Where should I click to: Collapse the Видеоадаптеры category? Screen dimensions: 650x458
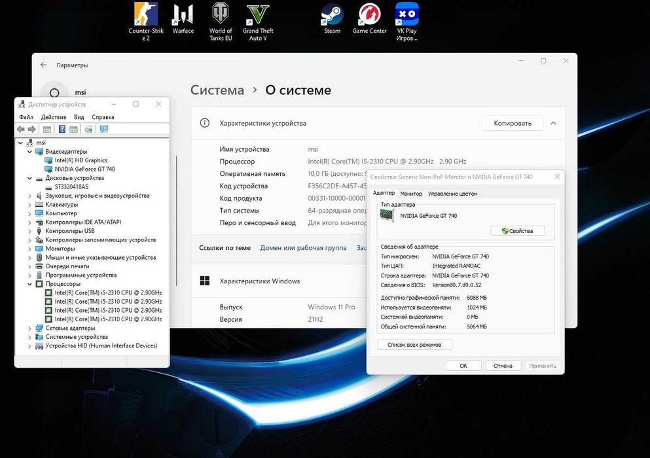point(30,152)
